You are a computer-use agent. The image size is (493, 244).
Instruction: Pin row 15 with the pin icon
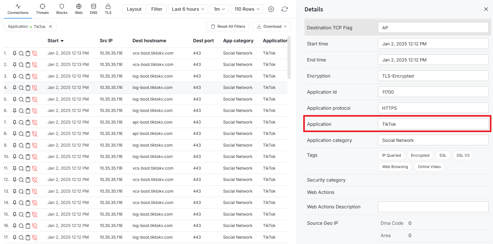click(14, 214)
